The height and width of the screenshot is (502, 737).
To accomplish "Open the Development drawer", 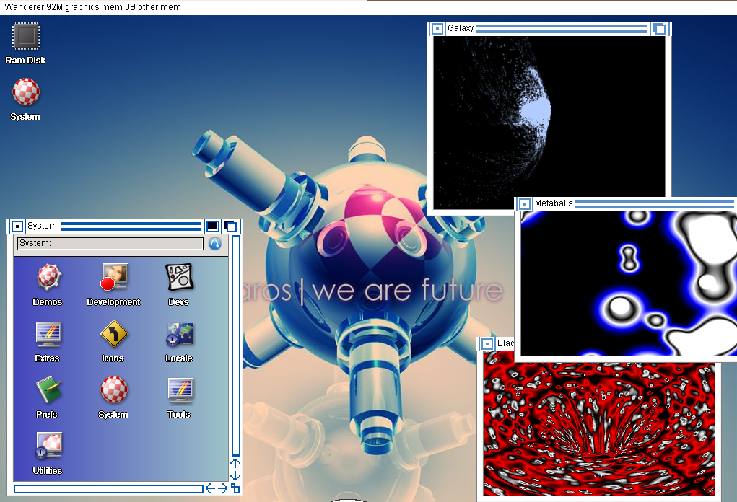I will pos(114,277).
